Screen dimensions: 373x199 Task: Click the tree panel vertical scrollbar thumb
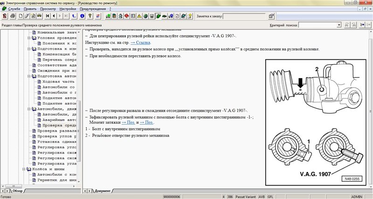point(79,131)
